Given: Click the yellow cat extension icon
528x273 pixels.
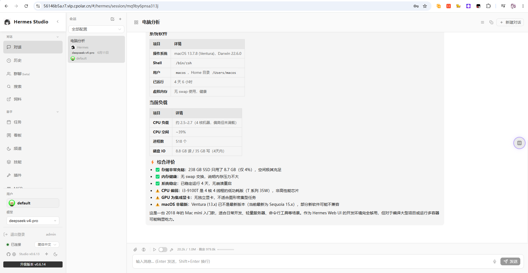Looking at the screenshot, I should click(459, 6).
